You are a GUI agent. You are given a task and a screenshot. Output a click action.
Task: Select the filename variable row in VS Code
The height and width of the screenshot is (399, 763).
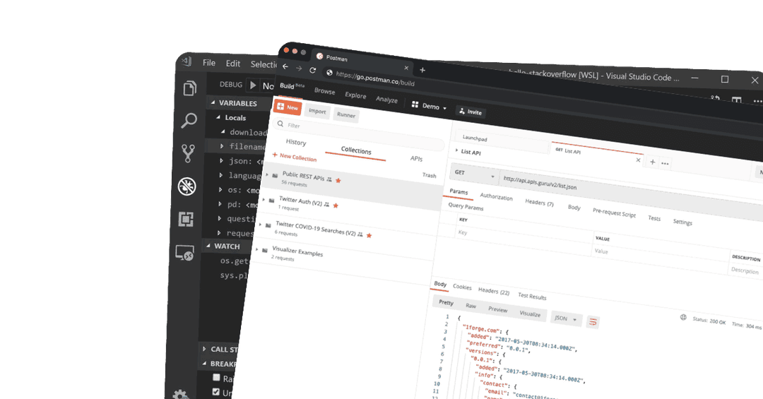(x=237, y=146)
